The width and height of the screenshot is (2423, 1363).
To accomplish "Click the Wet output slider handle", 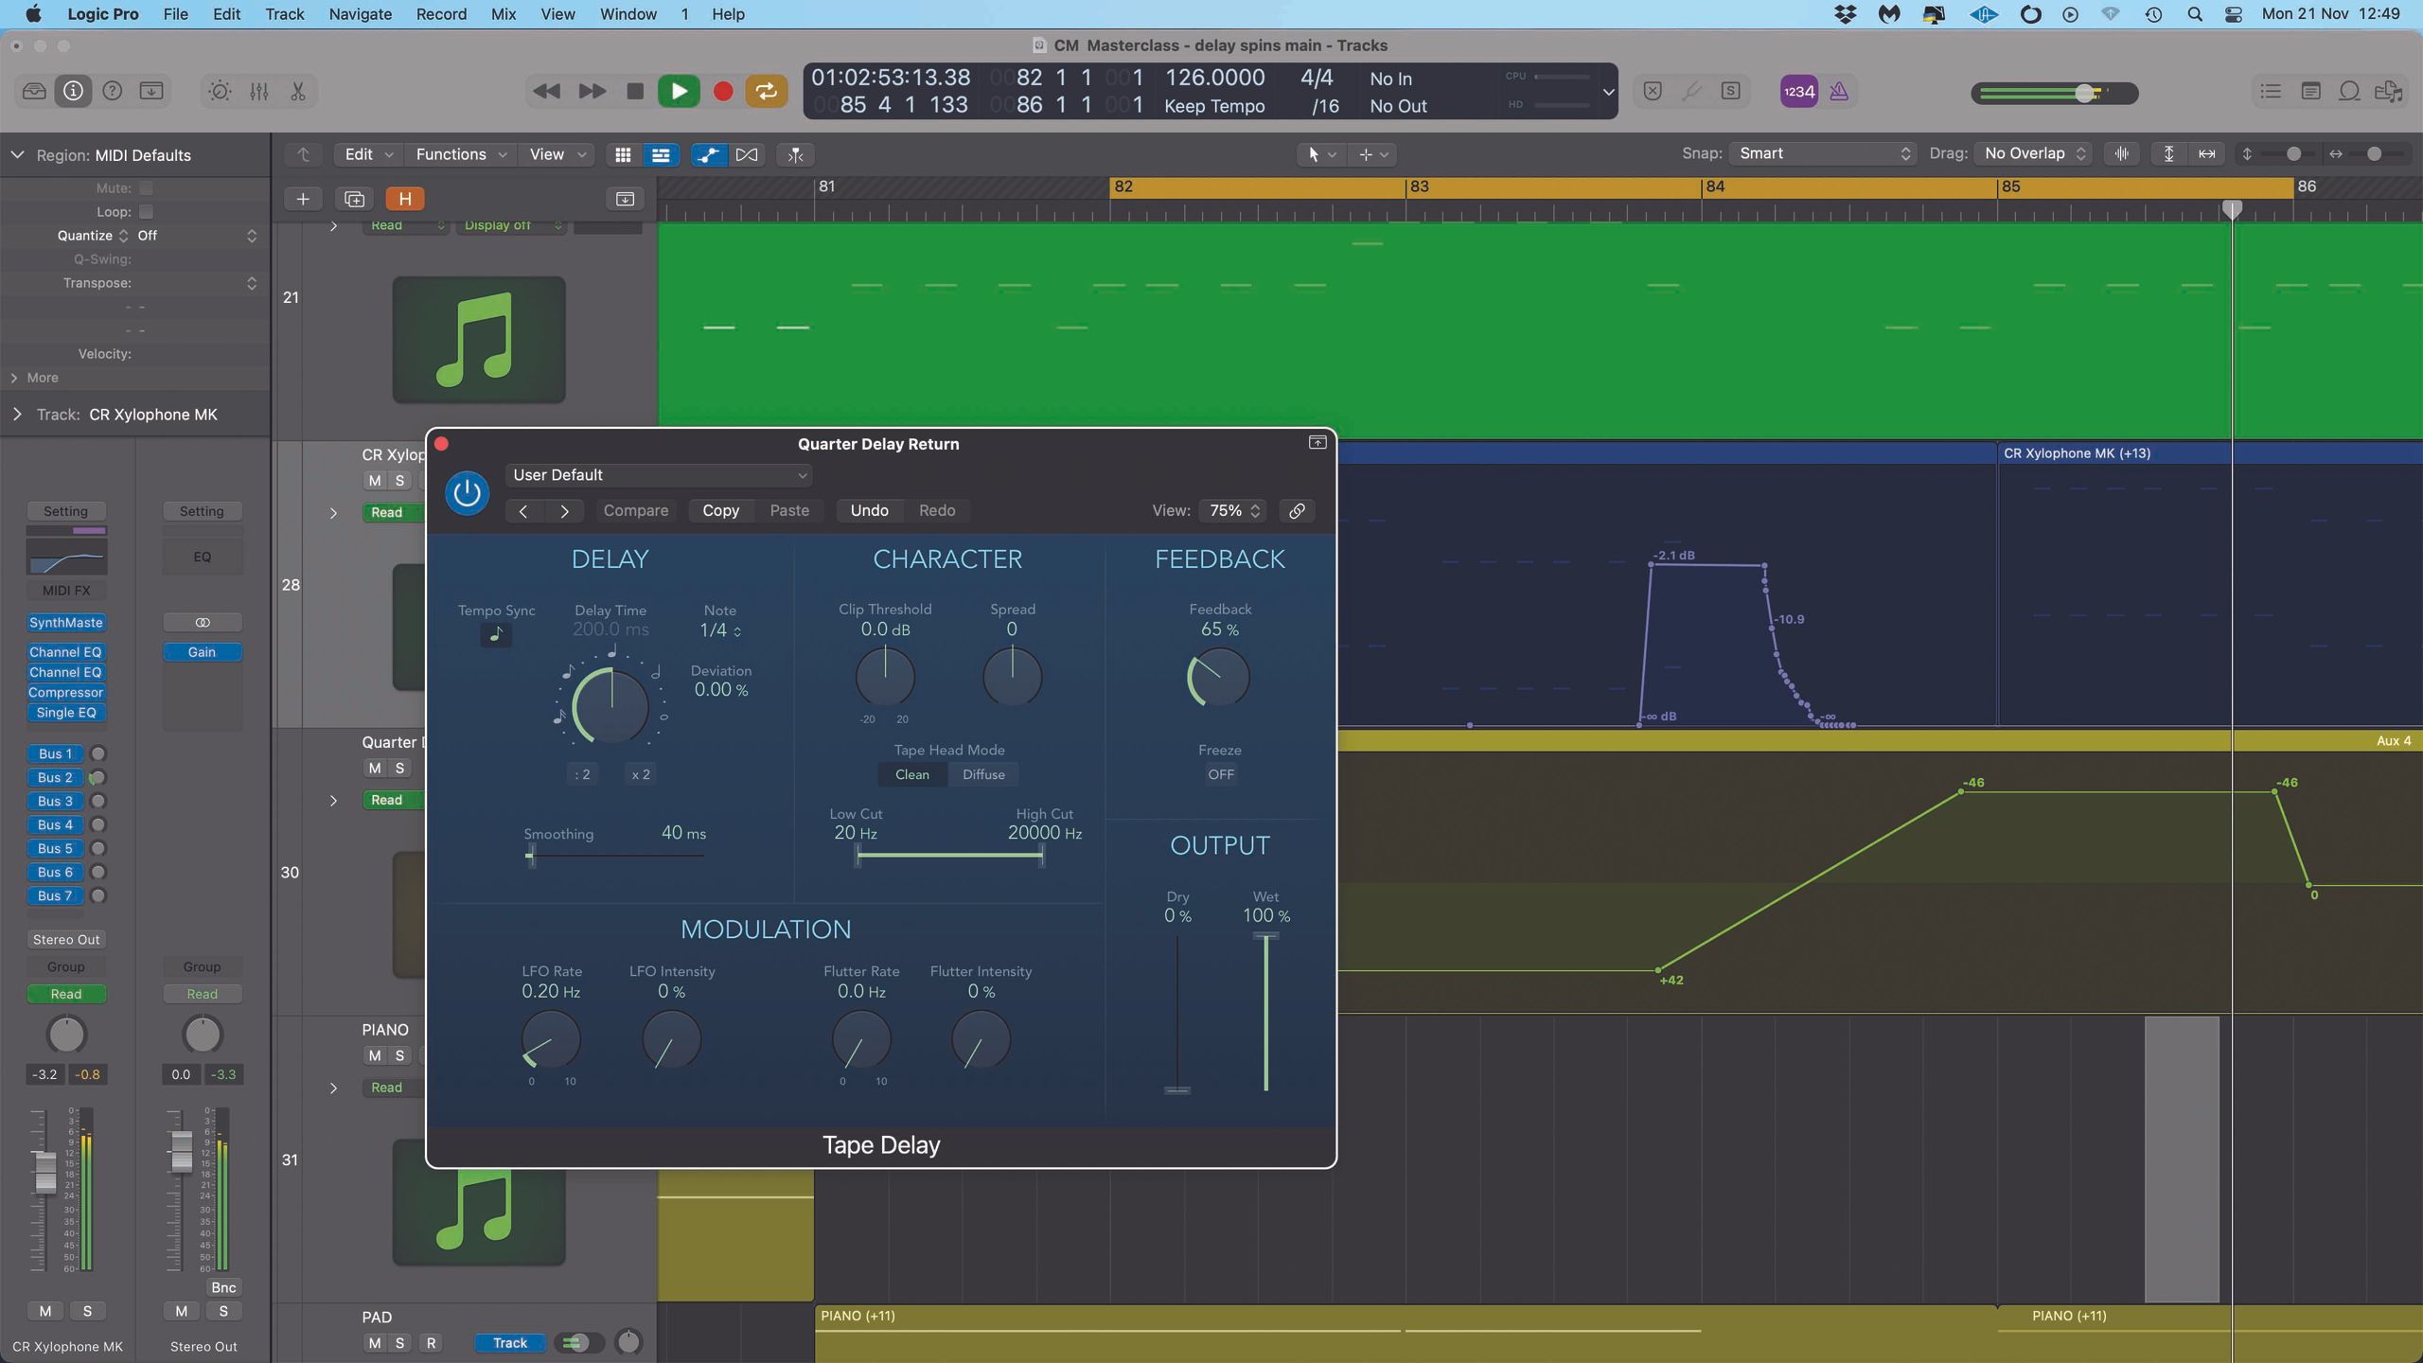I will pyautogui.click(x=1265, y=936).
